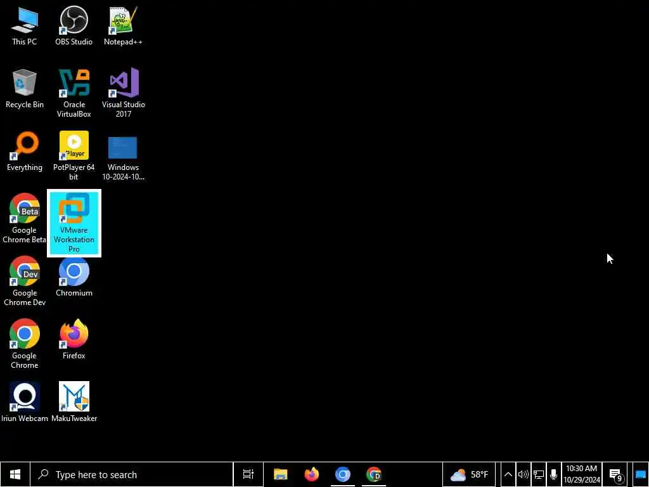Open the clock showing 10:30 AM
The image size is (649, 487).
[582, 474]
